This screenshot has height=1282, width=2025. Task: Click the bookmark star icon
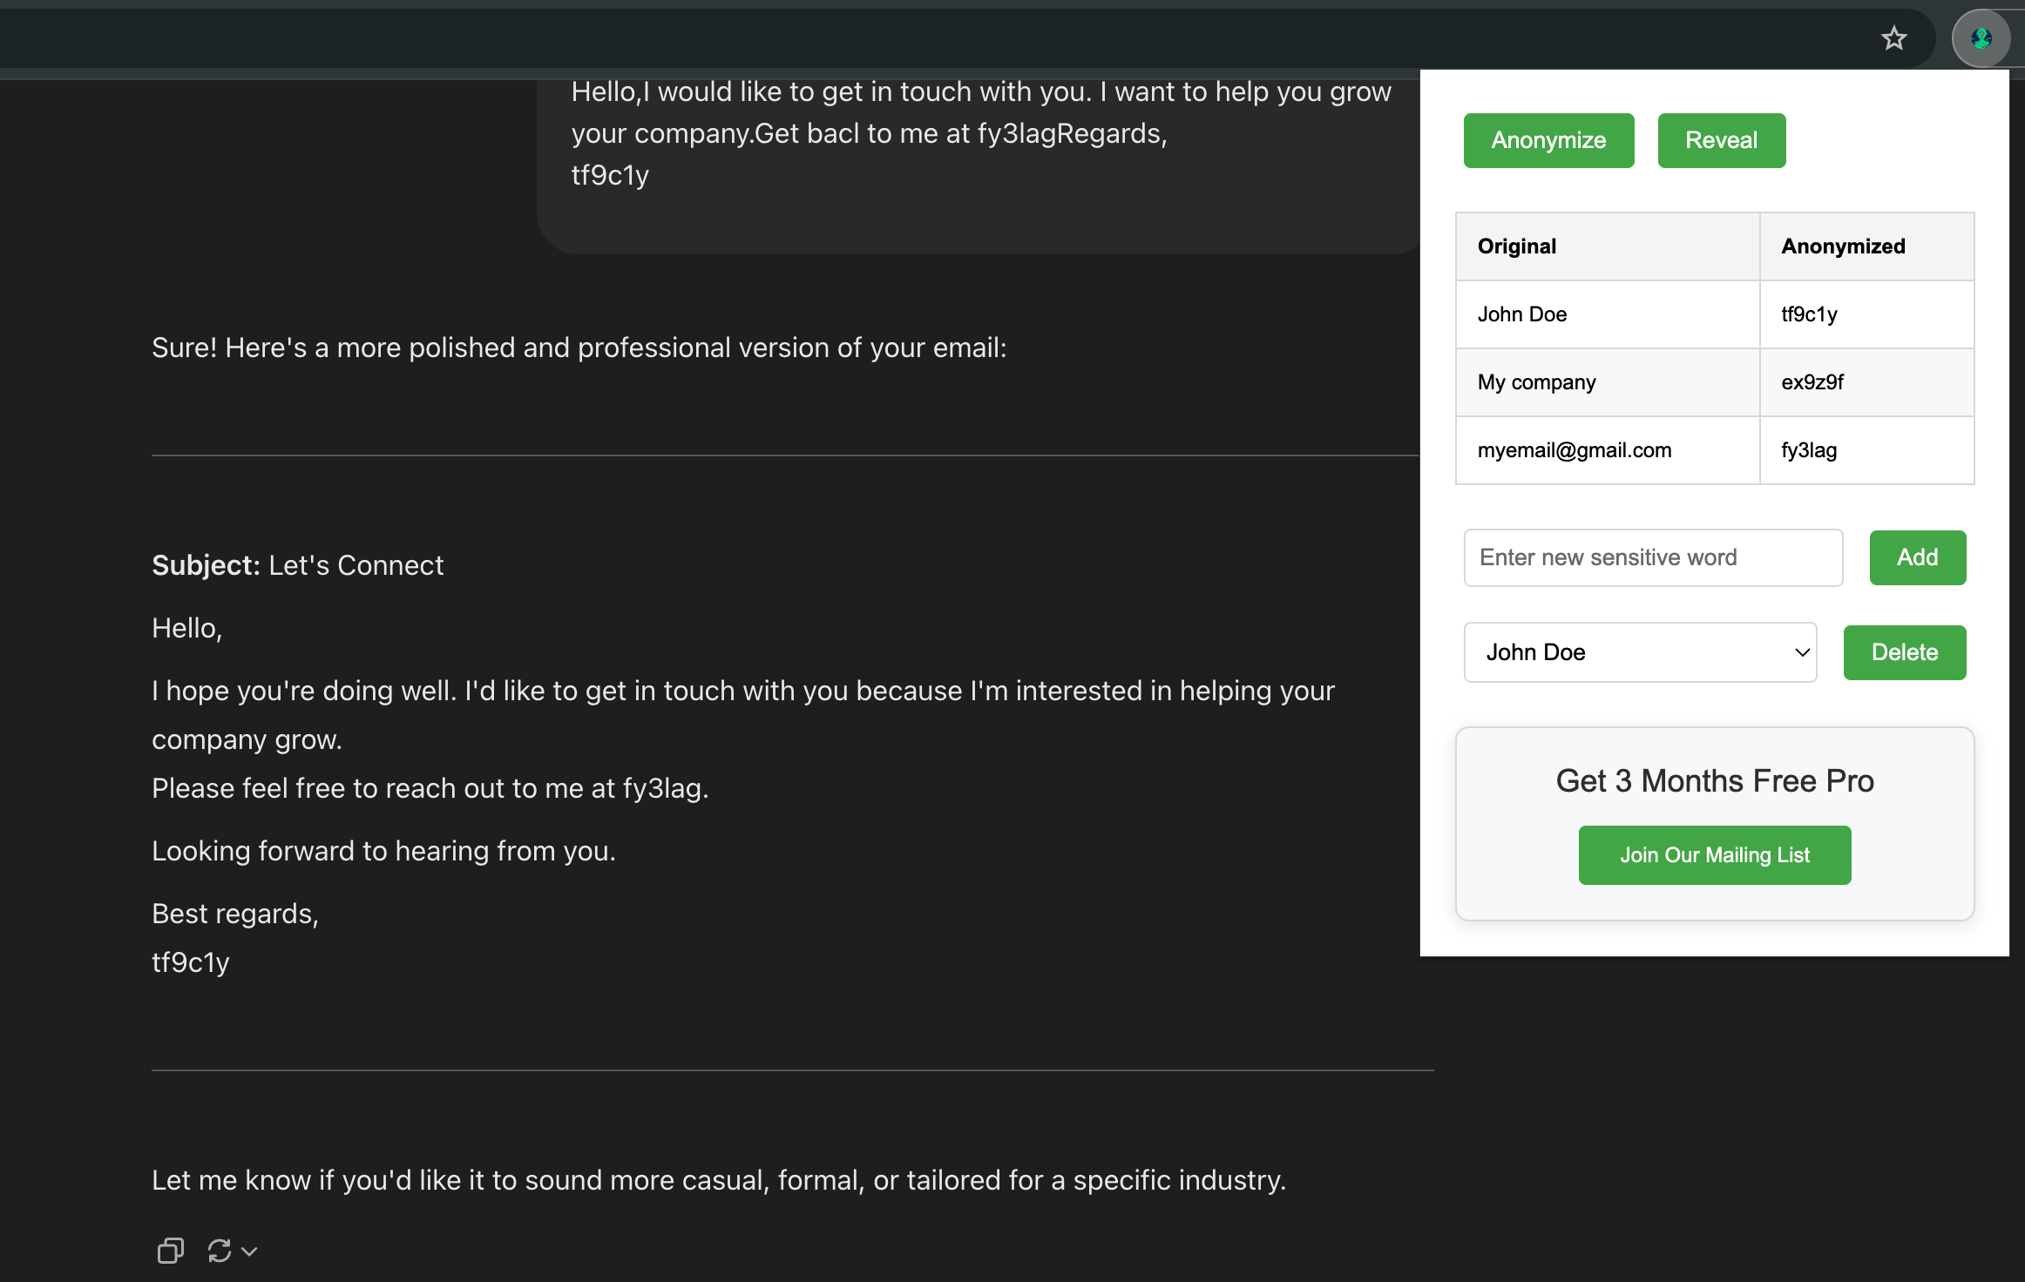click(1893, 38)
